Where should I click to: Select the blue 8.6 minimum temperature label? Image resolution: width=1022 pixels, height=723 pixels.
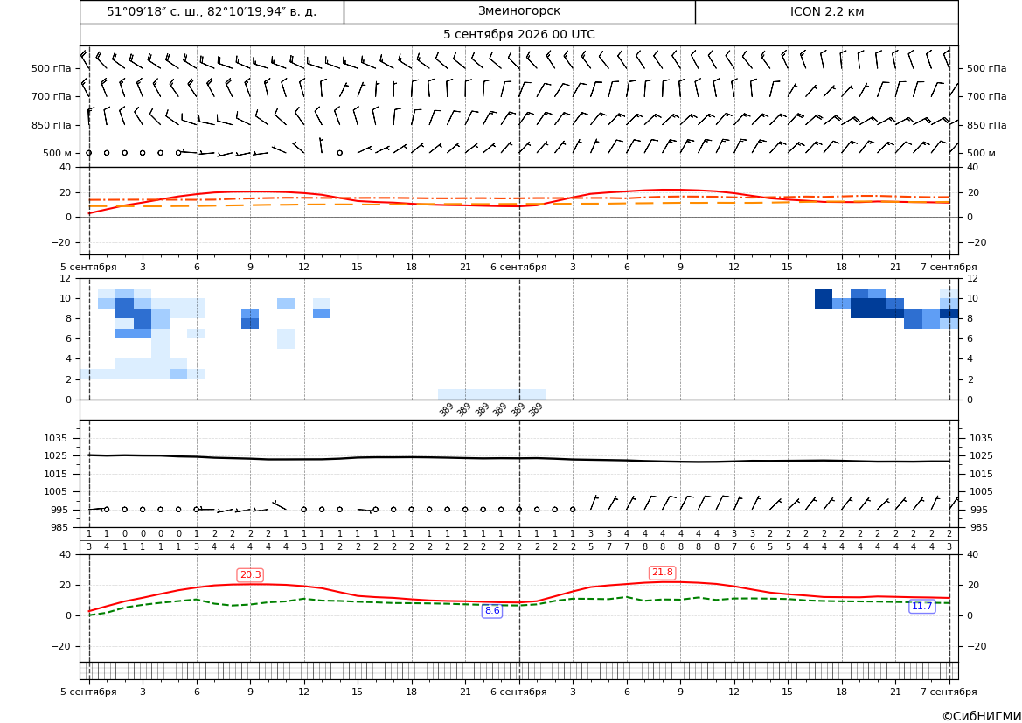[492, 611]
